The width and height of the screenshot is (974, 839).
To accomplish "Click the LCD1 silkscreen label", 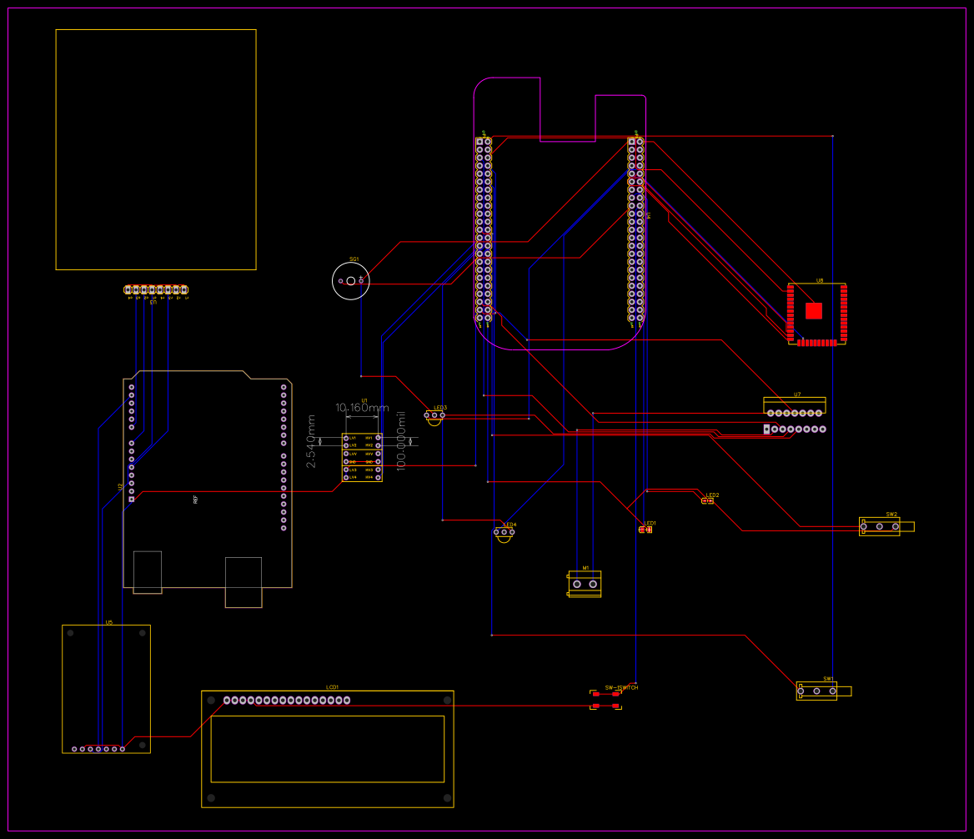I will pos(331,686).
